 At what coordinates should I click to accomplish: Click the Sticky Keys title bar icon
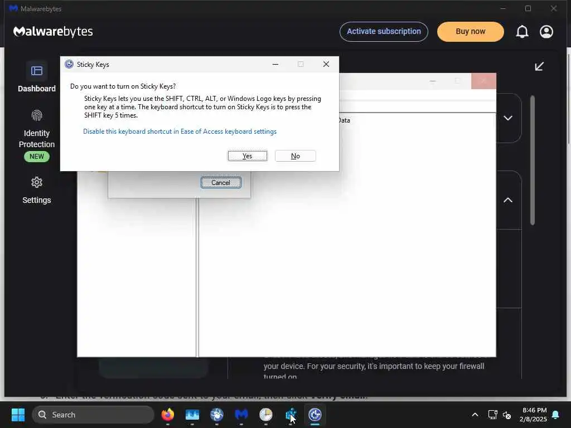[69, 65]
